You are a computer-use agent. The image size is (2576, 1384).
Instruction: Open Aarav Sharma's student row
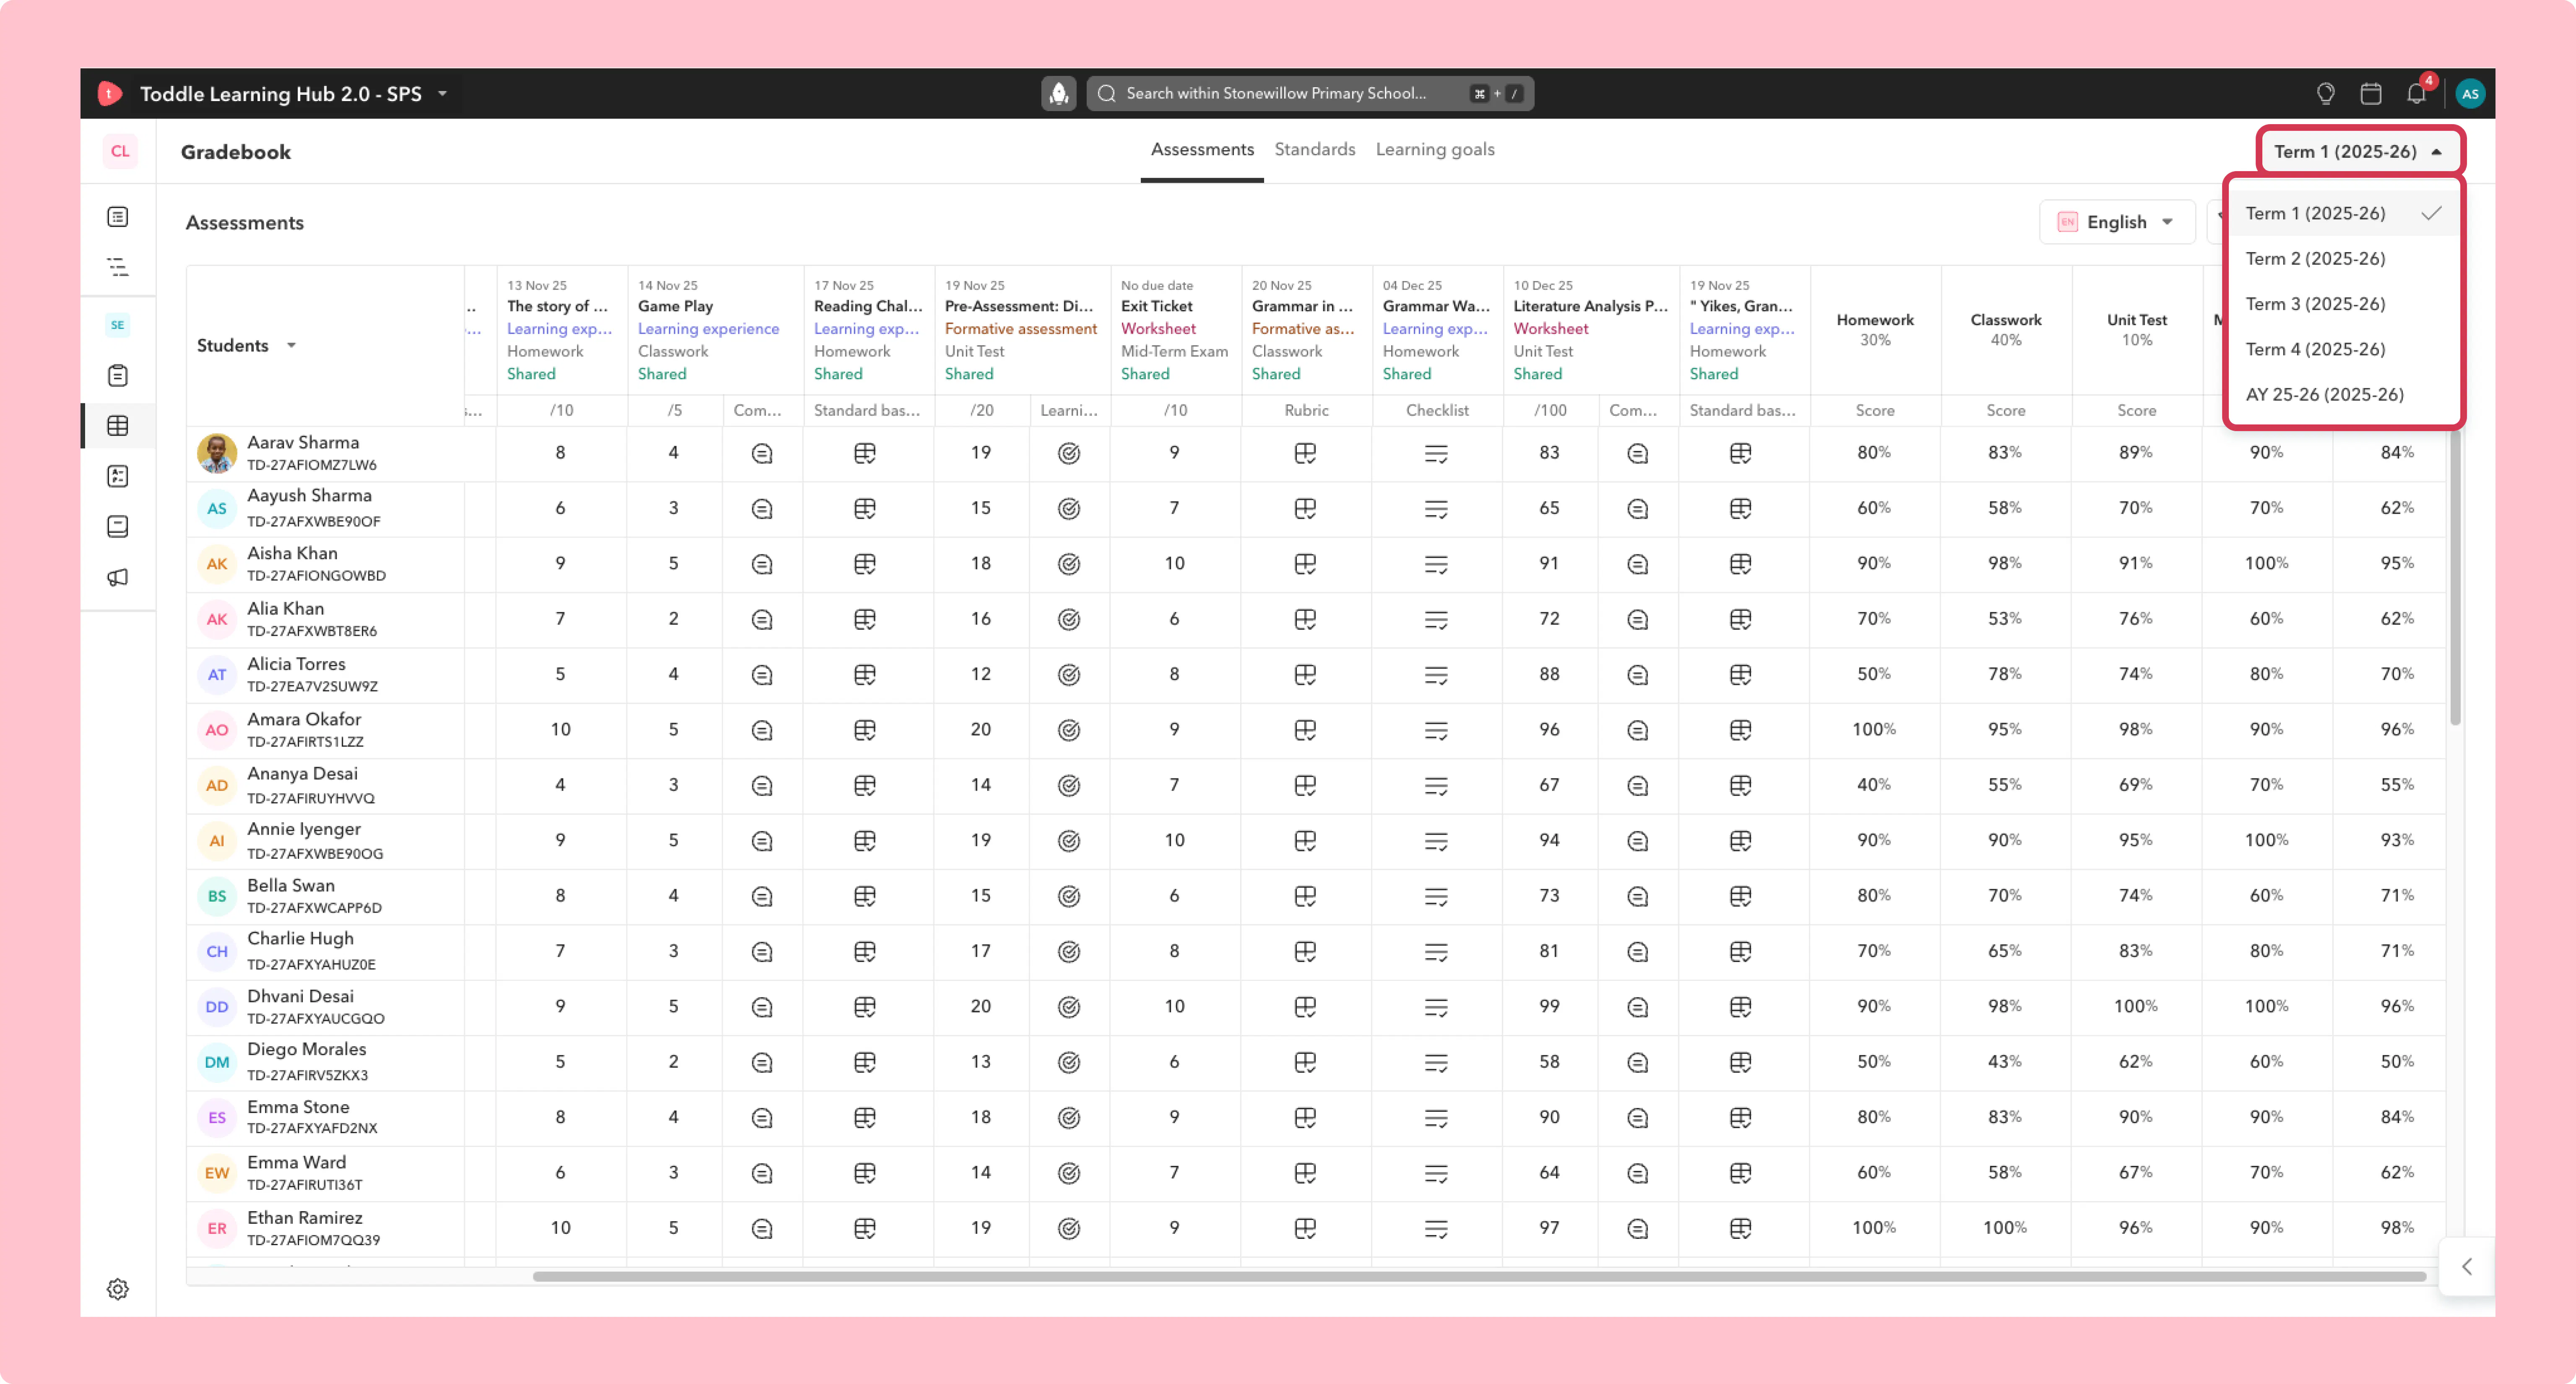coord(325,454)
